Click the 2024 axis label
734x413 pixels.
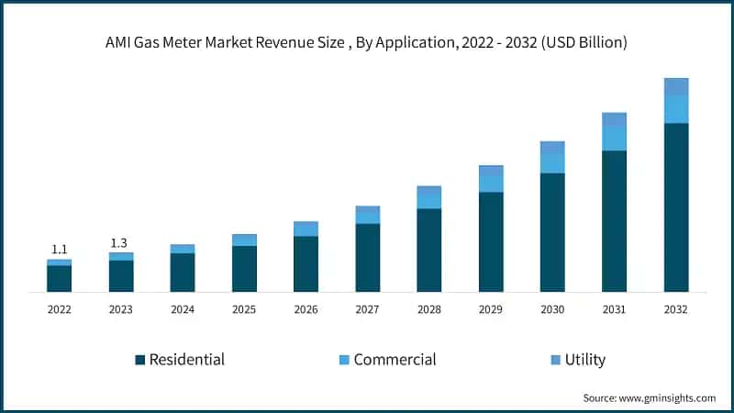tap(183, 309)
